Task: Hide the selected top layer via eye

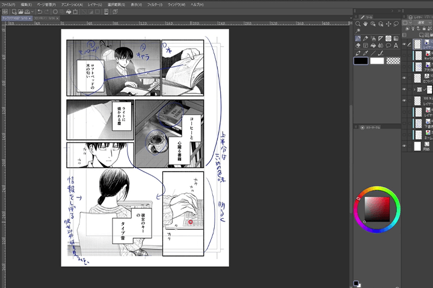Action: pyautogui.click(x=404, y=44)
